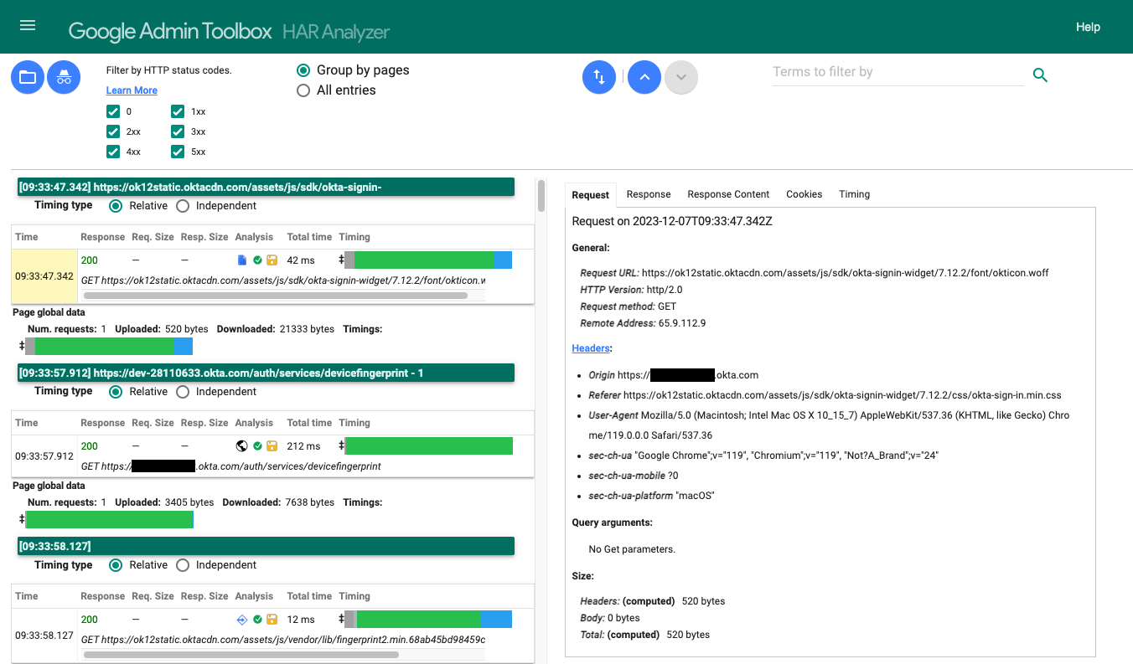Click the GET fingerprint2.min request URL
The height and width of the screenshot is (664, 1133).
283,640
